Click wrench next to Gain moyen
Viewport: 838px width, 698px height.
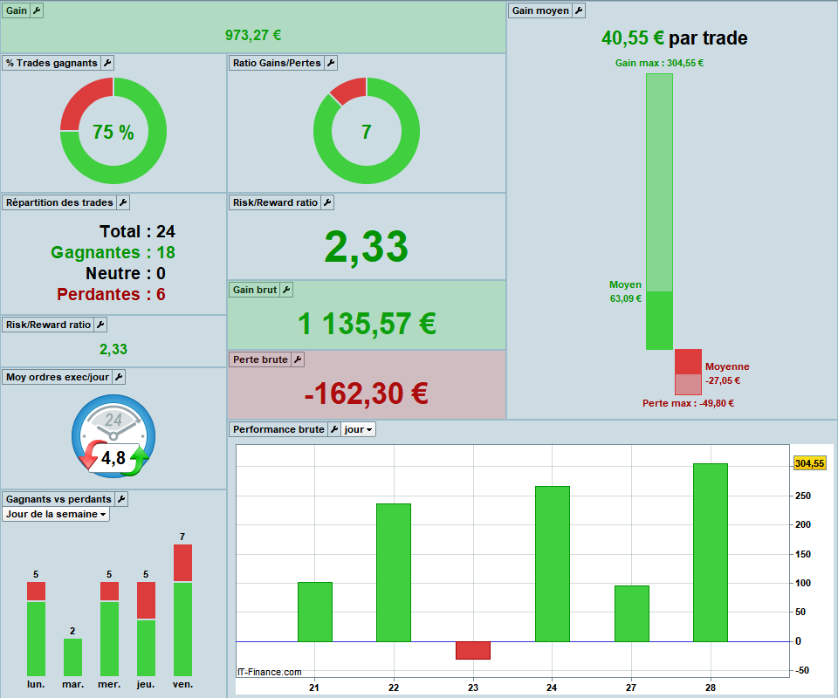pos(579,10)
